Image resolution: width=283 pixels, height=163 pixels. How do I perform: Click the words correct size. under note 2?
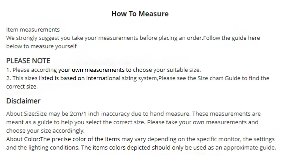22,87
